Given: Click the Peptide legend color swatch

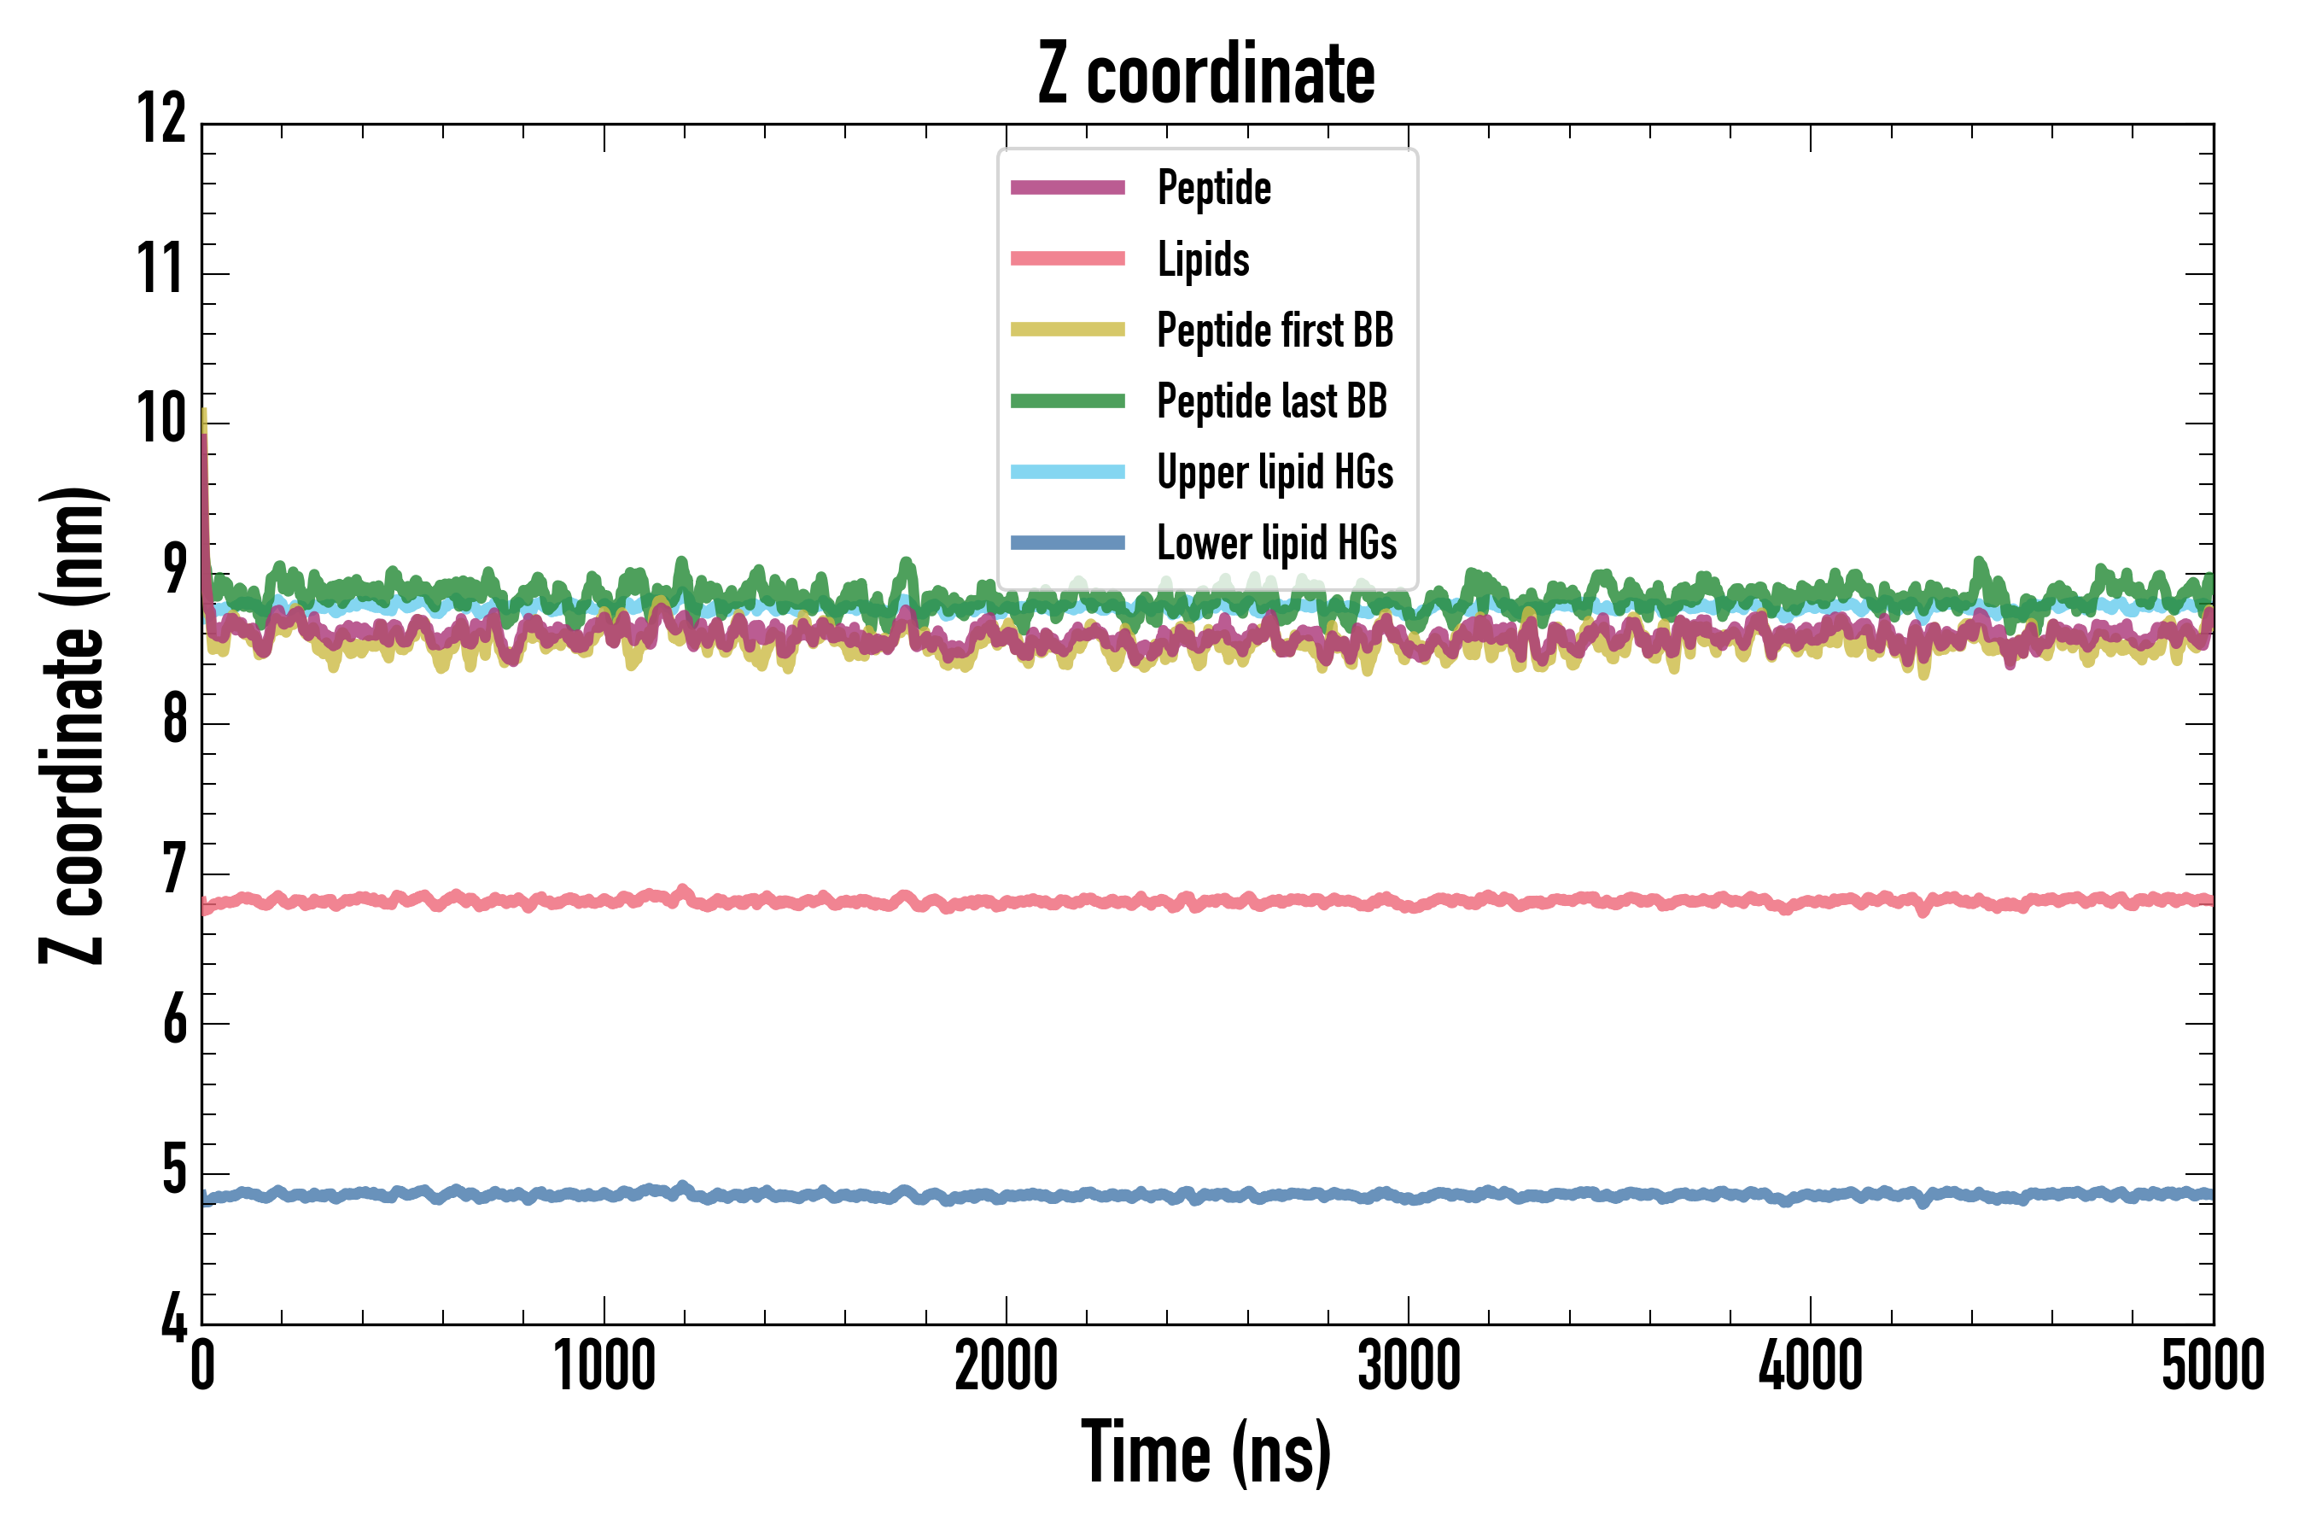Looking at the screenshot, I should (x=1067, y=187).
